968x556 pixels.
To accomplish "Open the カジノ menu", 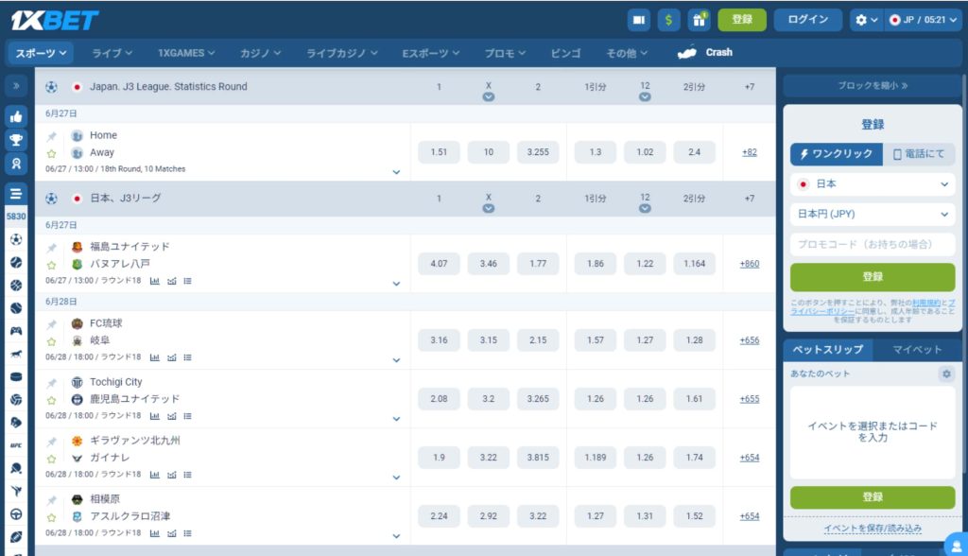I will pos(260,53).
